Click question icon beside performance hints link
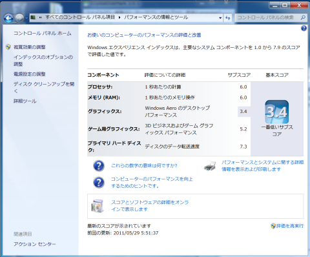 tap(99, 182)
